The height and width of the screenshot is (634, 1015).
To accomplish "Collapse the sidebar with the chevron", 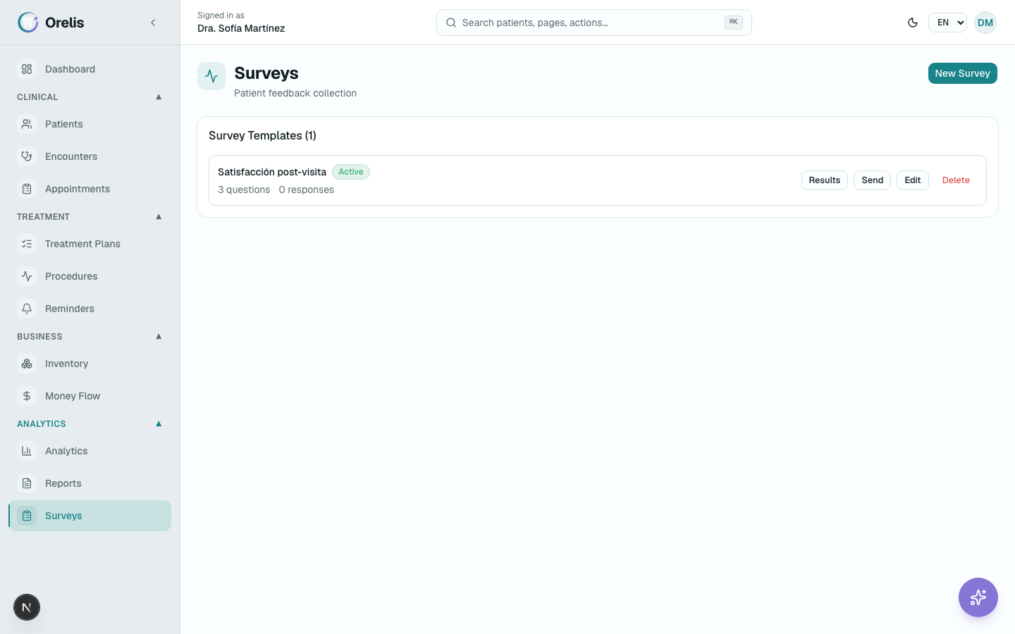I will point(153,23).
